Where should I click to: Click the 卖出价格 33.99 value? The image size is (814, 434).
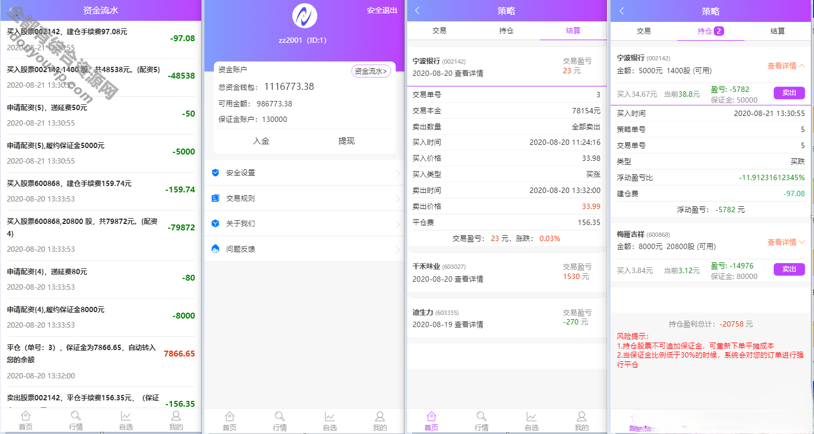pos(591,206)
